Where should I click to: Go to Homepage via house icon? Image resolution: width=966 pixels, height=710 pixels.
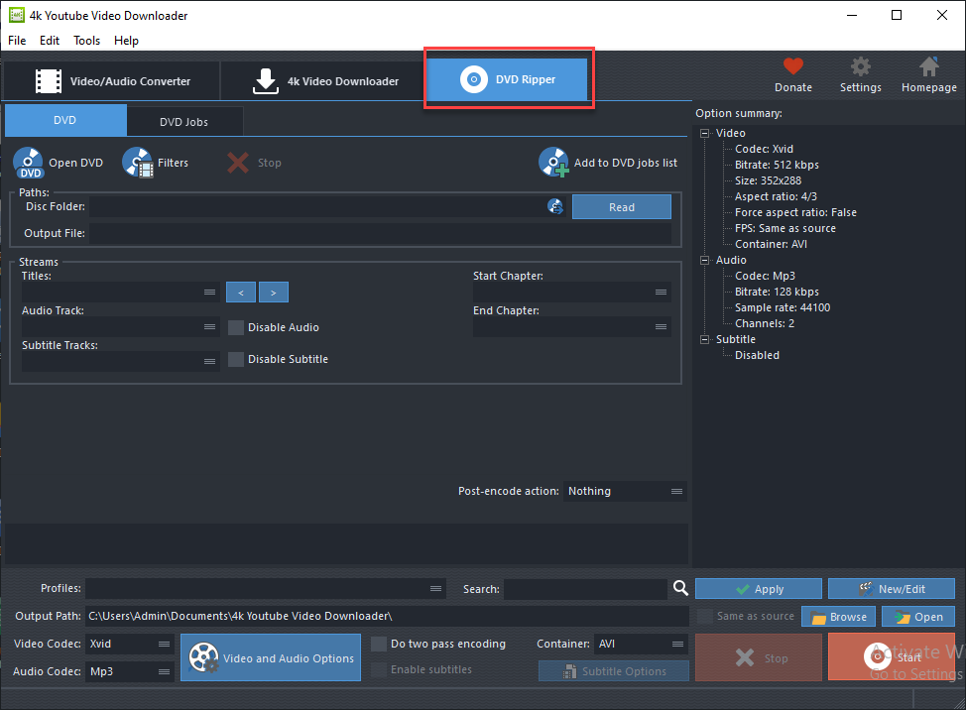(x=928, y=67)
